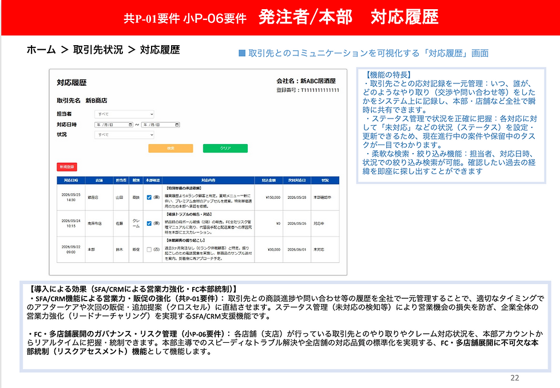Check 本部確認 checkbox for 2026/05/22 row
The width and height of the screenshot is (560, 388).
(149, 250)
